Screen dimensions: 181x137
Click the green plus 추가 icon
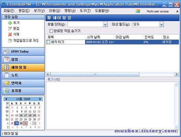(10, 23)
